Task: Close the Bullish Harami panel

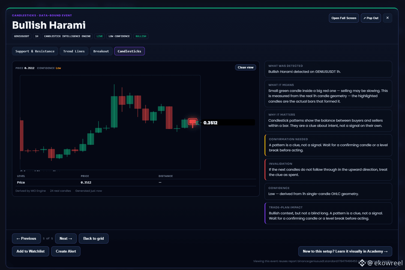Action: 387,18
